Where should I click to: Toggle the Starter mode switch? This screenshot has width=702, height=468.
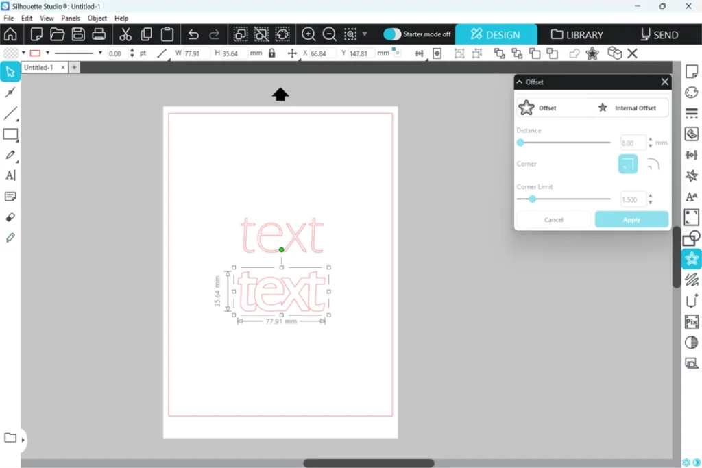(392, 34)
